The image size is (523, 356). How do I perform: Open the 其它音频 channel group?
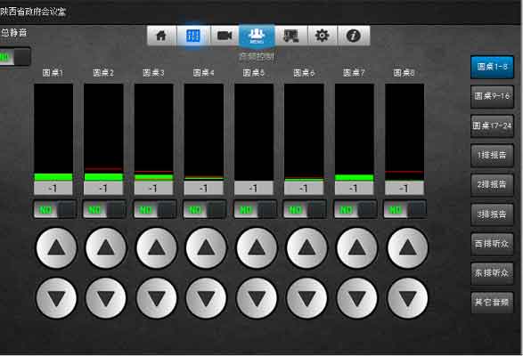coord(492,303)
